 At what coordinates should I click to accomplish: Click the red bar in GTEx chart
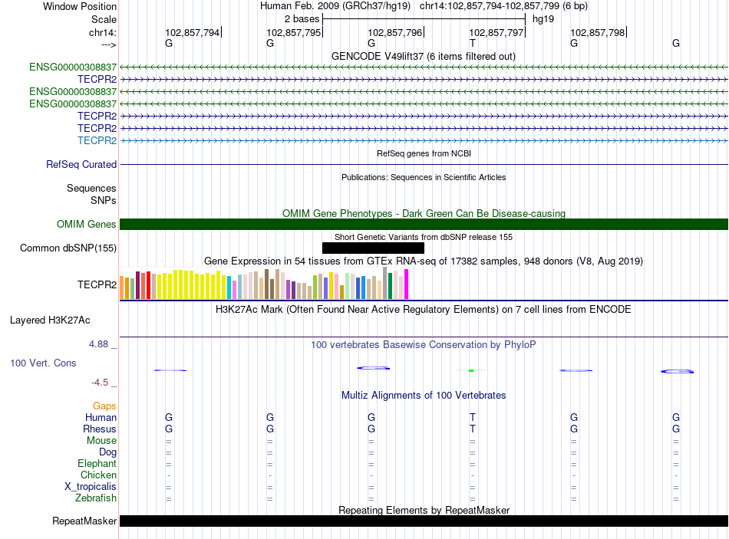(148, 285)
